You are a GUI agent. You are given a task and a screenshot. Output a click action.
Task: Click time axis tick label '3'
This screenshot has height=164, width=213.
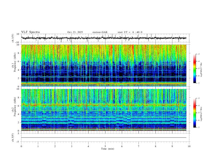pos(72,146)
